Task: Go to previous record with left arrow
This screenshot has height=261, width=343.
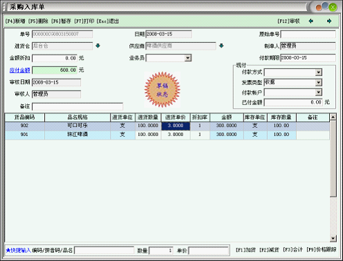Action: (x=311, y=21)
